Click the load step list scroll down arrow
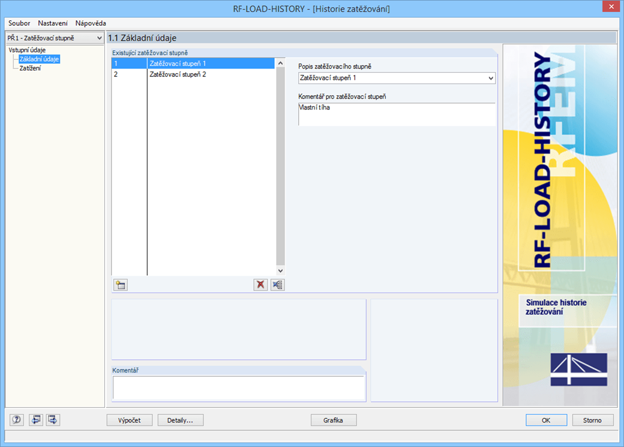Image resolution: width=624 pixels, height=447 pixels. tap(281, 270)
